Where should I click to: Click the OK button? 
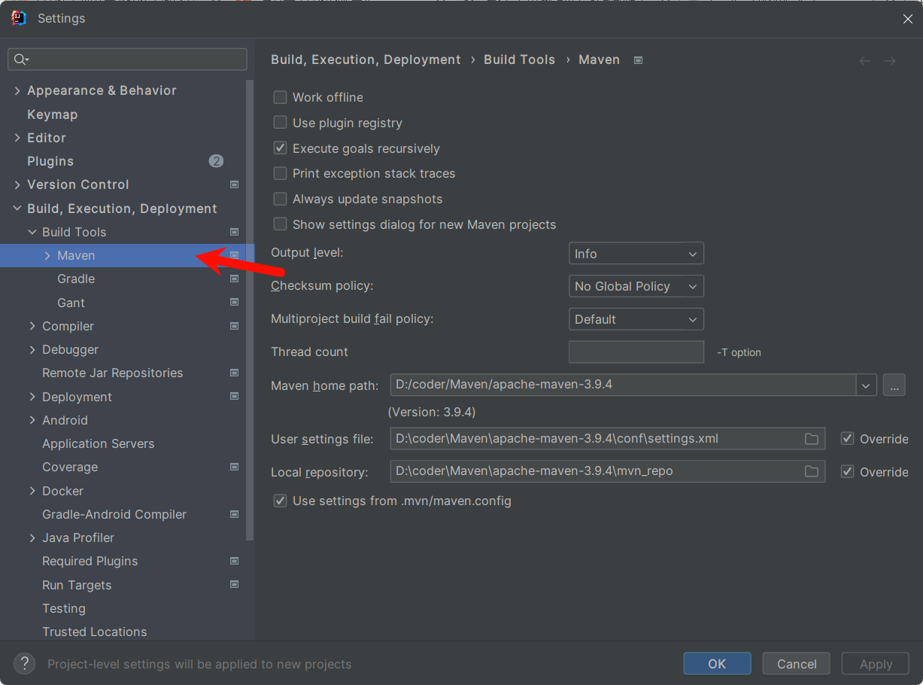click(717, 663)
